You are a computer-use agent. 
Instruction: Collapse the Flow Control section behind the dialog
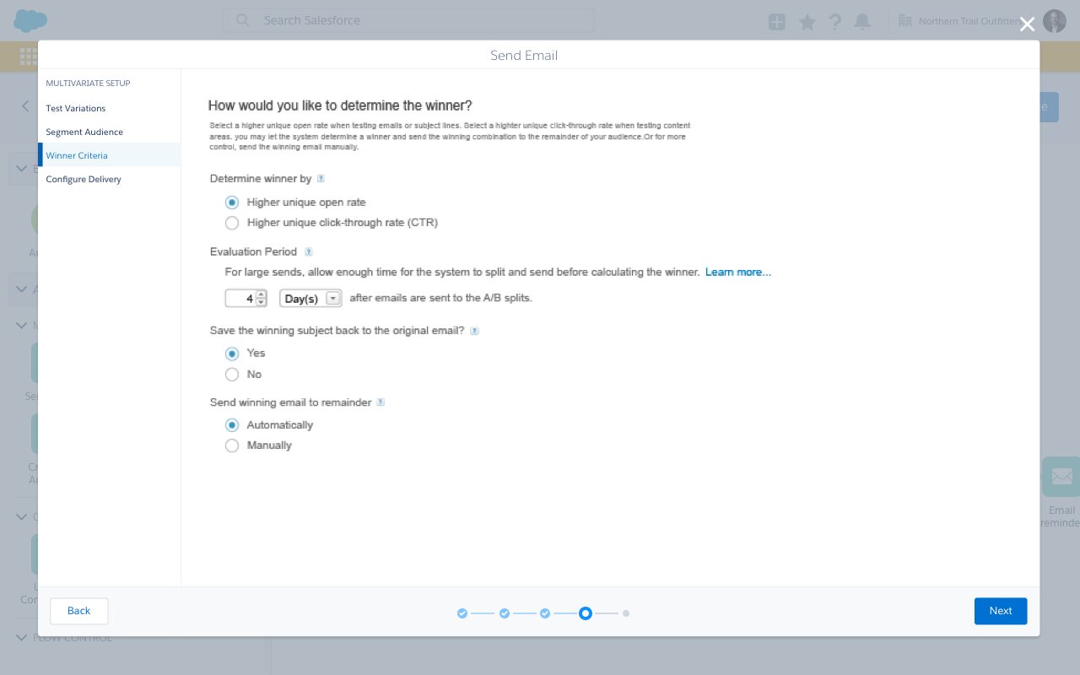(x=22, y=637)
